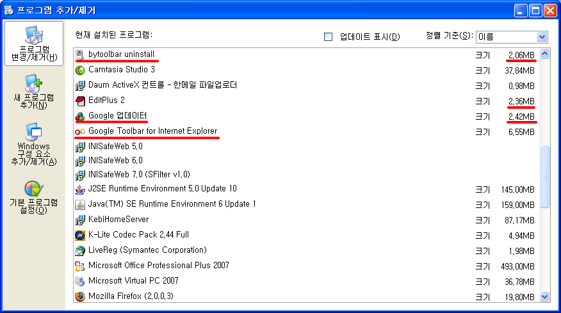561x313 pixels.
Task: Click the Java(TM) SE Runtime 6 icon
Action: [80, 205]
